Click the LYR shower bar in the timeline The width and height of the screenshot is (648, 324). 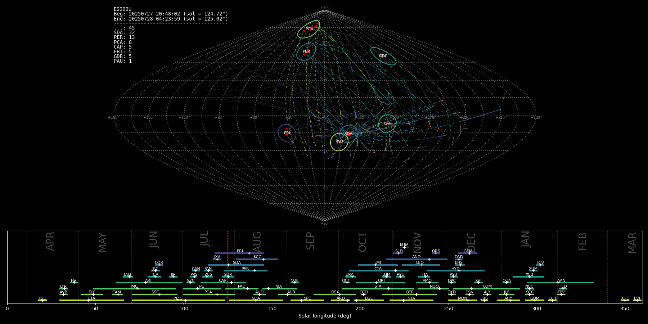point(64,288)
